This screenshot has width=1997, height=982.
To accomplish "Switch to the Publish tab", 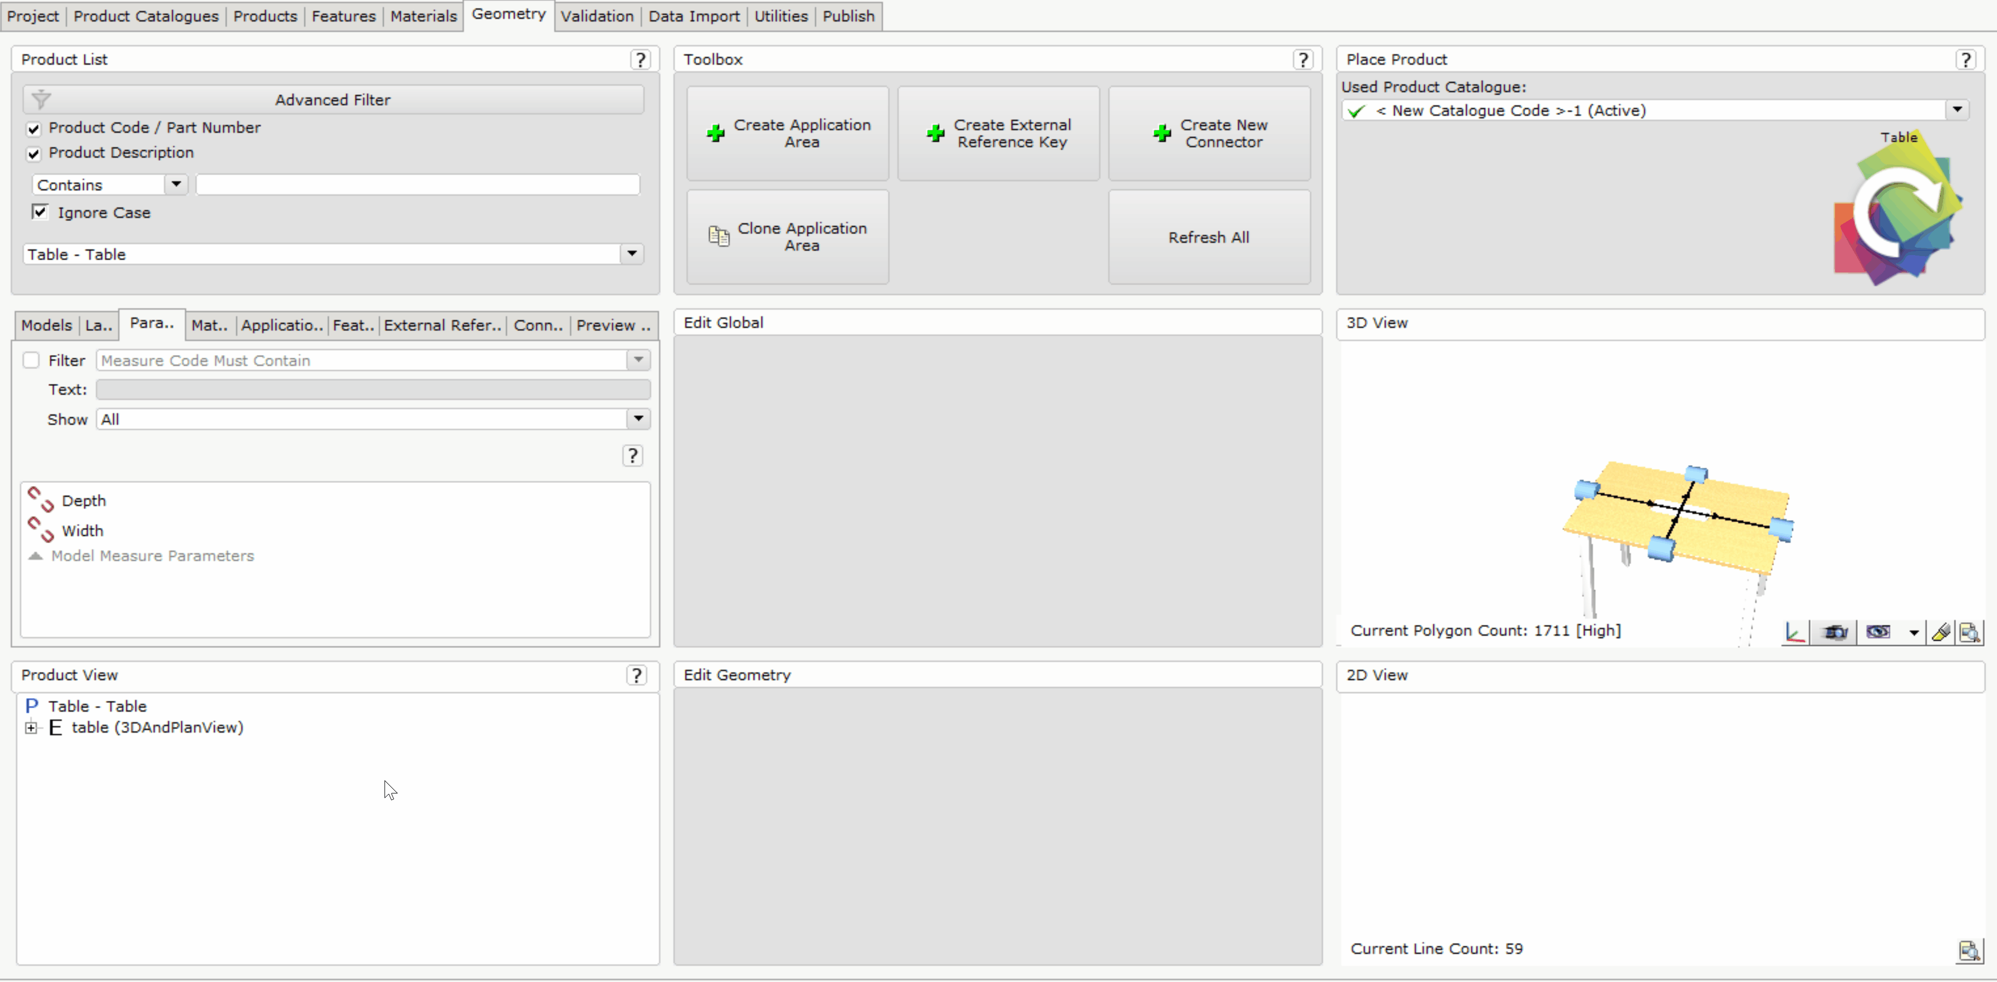I will coord(848,16).
